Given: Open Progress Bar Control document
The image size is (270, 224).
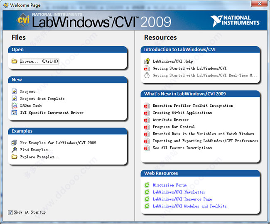Looking at the screenshot, I should click(174, 127).
